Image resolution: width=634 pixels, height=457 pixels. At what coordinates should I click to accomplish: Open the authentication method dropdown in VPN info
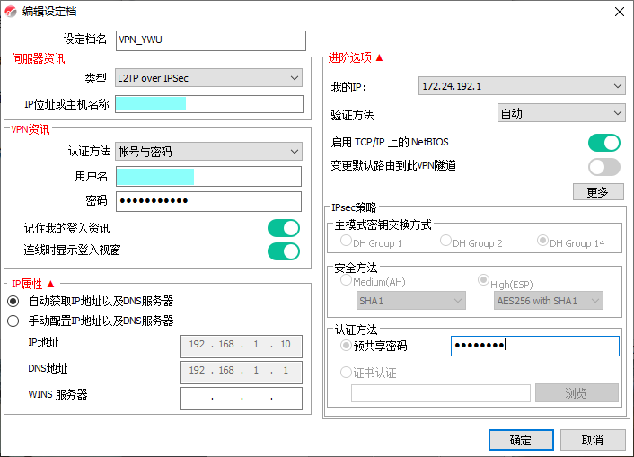coord(208,152)
